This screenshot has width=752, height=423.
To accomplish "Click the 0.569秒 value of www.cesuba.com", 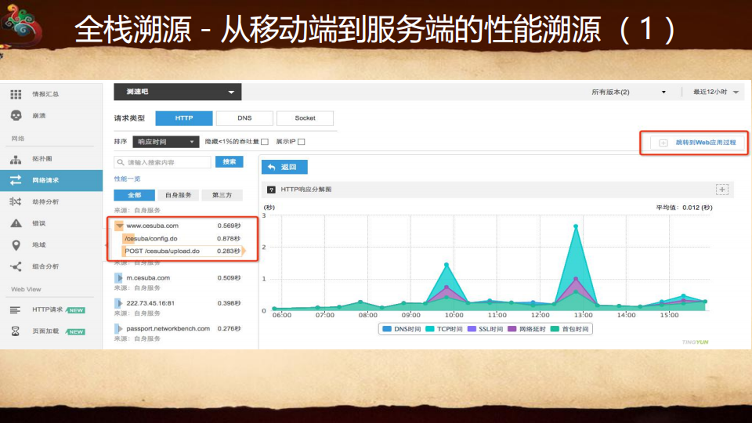I will (x=229, y=226).
